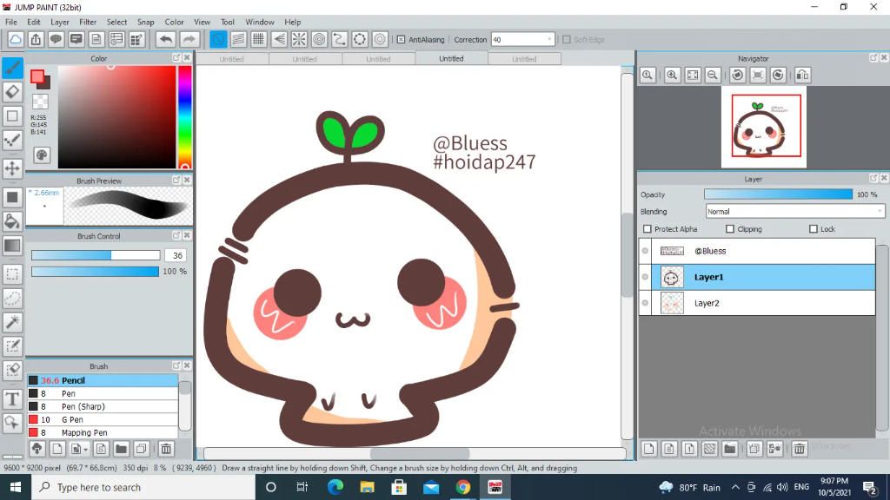This screenshot has width=890, height=500.
Task: Hide the @Bluess layer
Action: [x=646, y=251]
